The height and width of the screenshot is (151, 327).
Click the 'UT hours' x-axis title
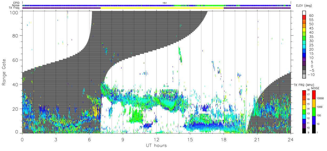(x=156, y=145)
